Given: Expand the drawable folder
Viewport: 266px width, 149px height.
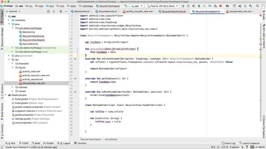Looking at the screenshot, I should click(x=12, y=63).
